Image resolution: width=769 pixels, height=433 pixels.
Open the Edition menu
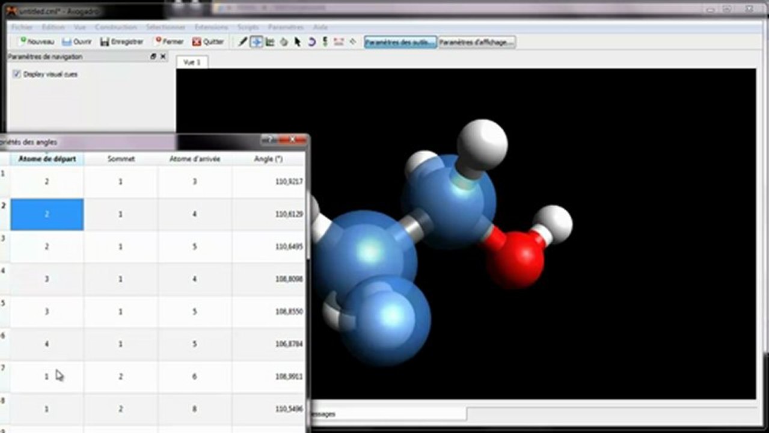pos(54,28)
